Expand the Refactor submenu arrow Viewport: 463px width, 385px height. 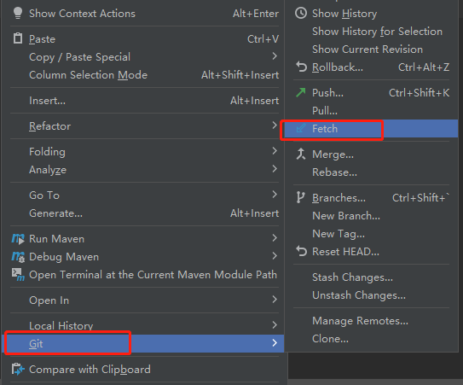point(275,125)
